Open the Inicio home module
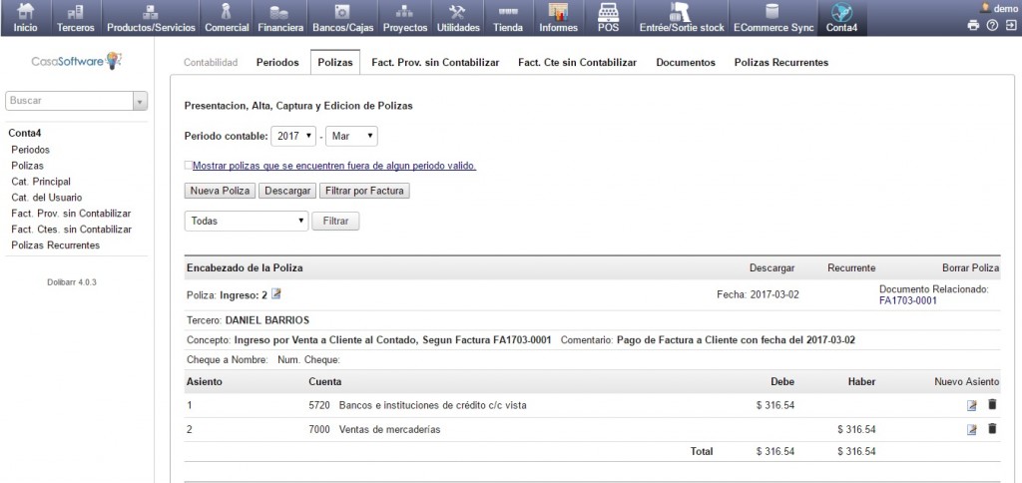 [25, 18]
